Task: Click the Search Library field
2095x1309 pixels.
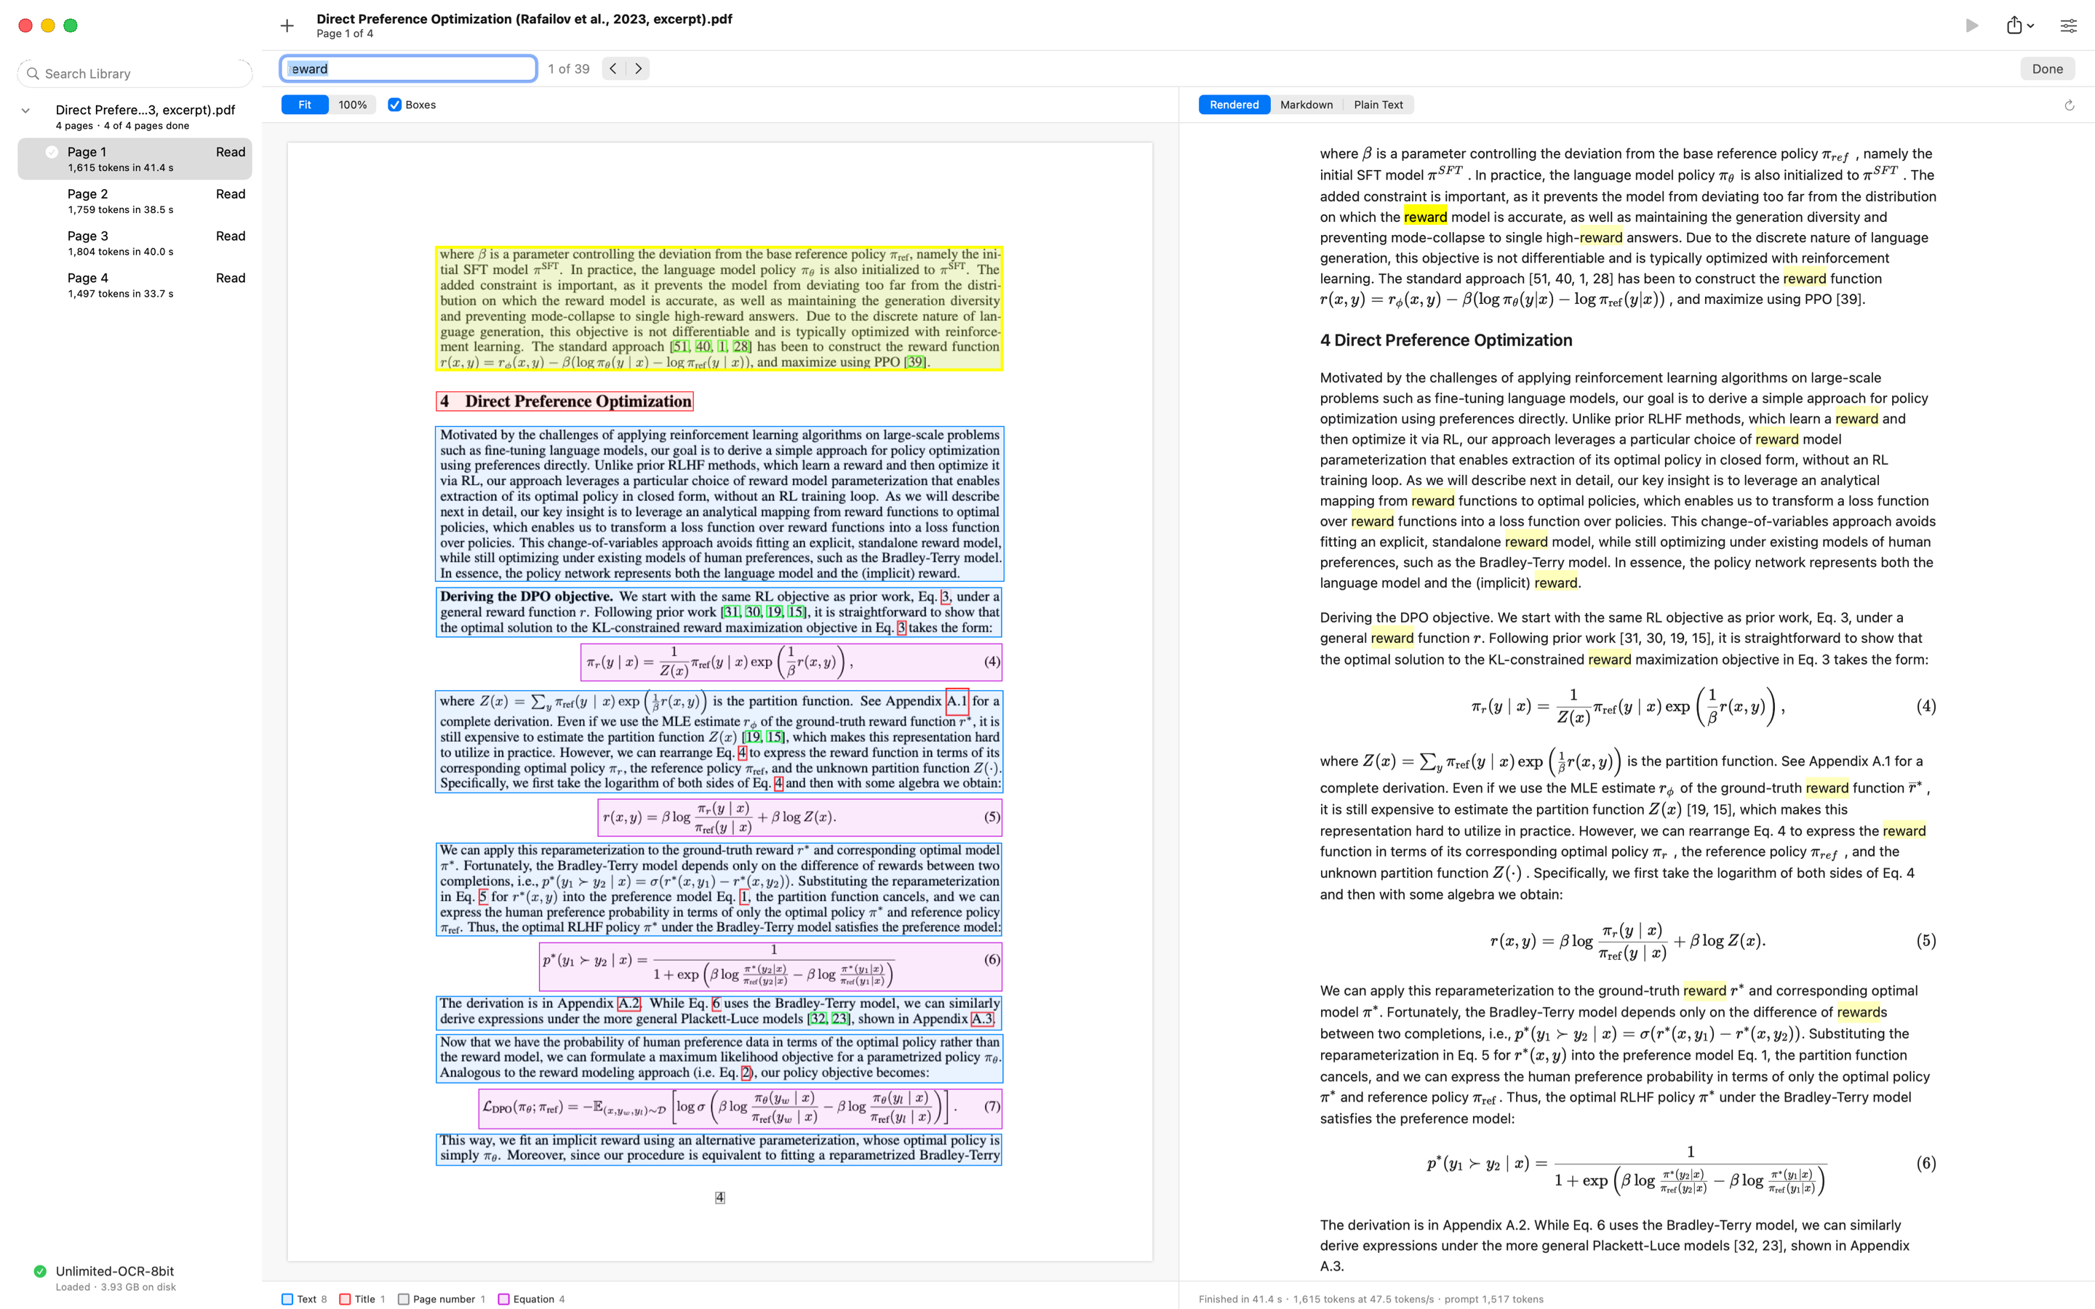Action: (x=135, y=73)
